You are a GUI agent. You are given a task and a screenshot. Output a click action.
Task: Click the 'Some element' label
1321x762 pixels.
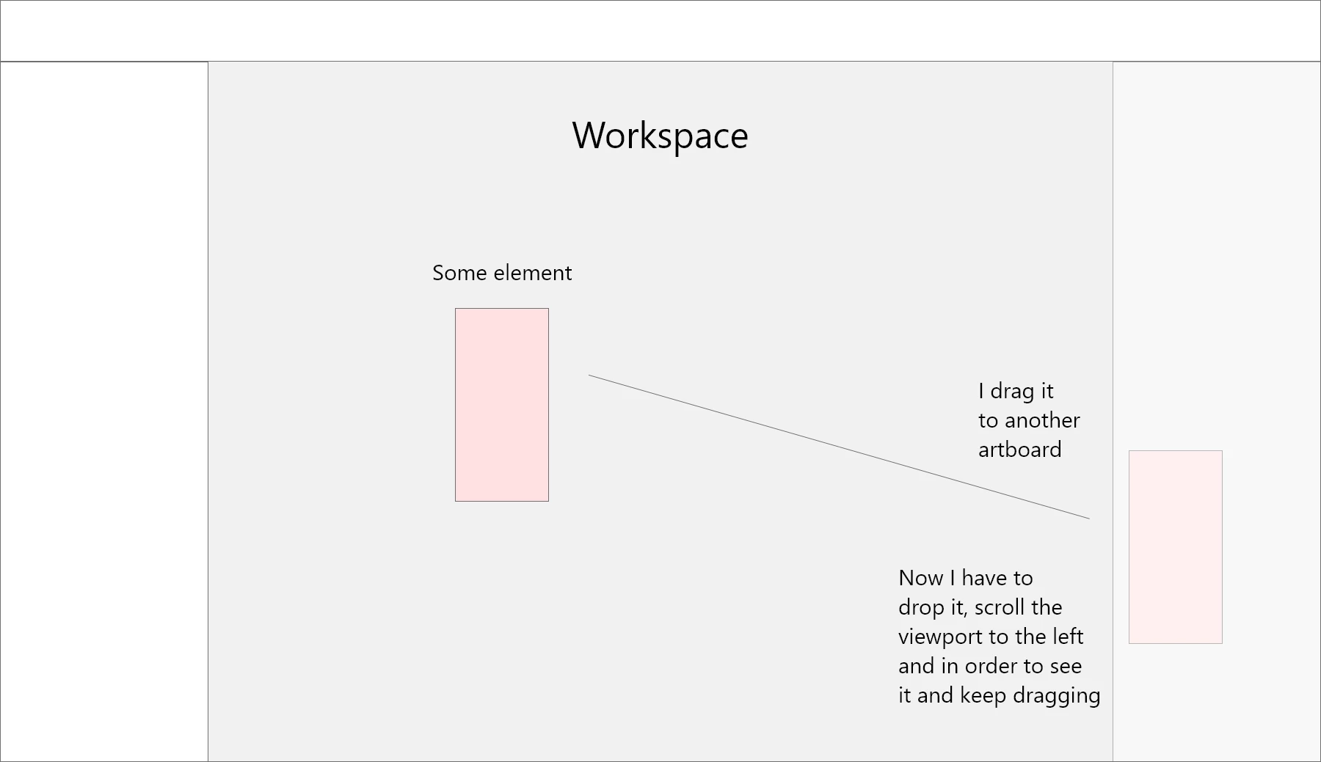pyautogui.click(x=502, y=273)
